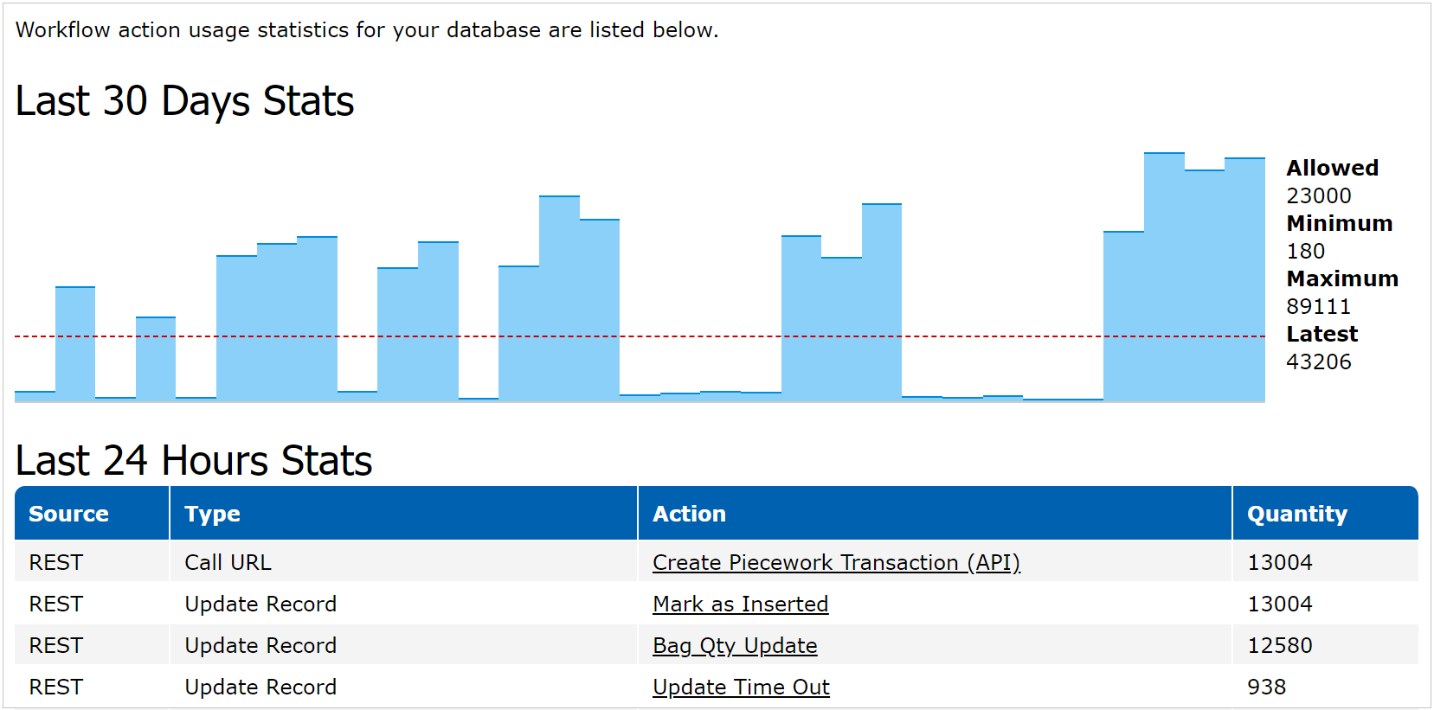Select 'Update Record' in the Update Time Out row
This screenshot has width=1434, height=710.
coord(260,687)
